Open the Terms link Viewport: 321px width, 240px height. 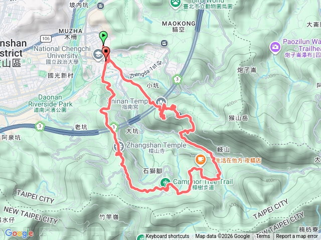(x=263, y=236)
